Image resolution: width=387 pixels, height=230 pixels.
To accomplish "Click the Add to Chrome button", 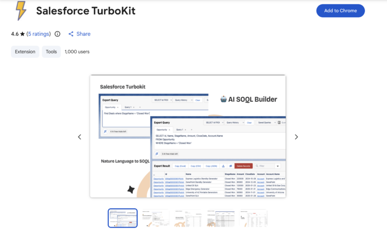I will pyautogui.click(x=340, y=11).
